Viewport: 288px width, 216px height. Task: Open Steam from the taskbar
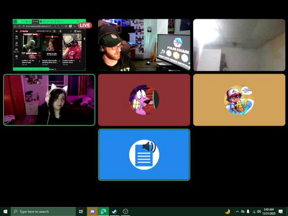(x=114, y=211)
